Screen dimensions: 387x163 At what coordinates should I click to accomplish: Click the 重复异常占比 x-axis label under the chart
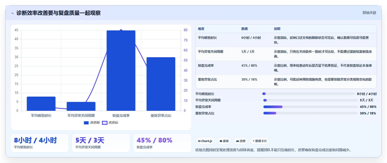click(x=161, y=115)
